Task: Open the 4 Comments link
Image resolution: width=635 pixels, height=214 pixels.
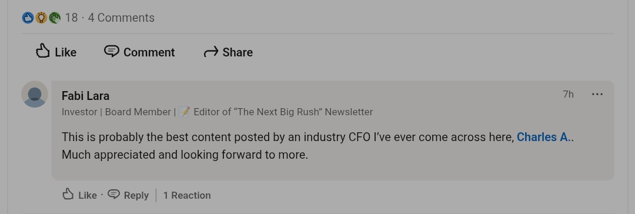Action: pos(121,18)
